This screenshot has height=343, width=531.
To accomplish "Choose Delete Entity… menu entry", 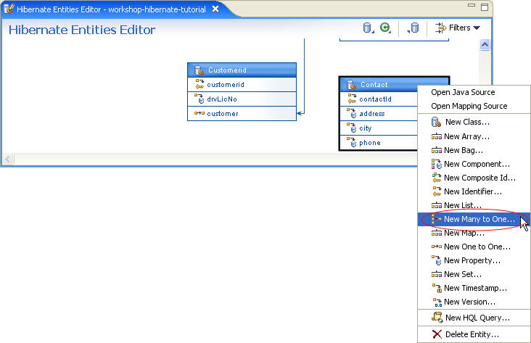I will pyautogui.click(x=474, y=334).
